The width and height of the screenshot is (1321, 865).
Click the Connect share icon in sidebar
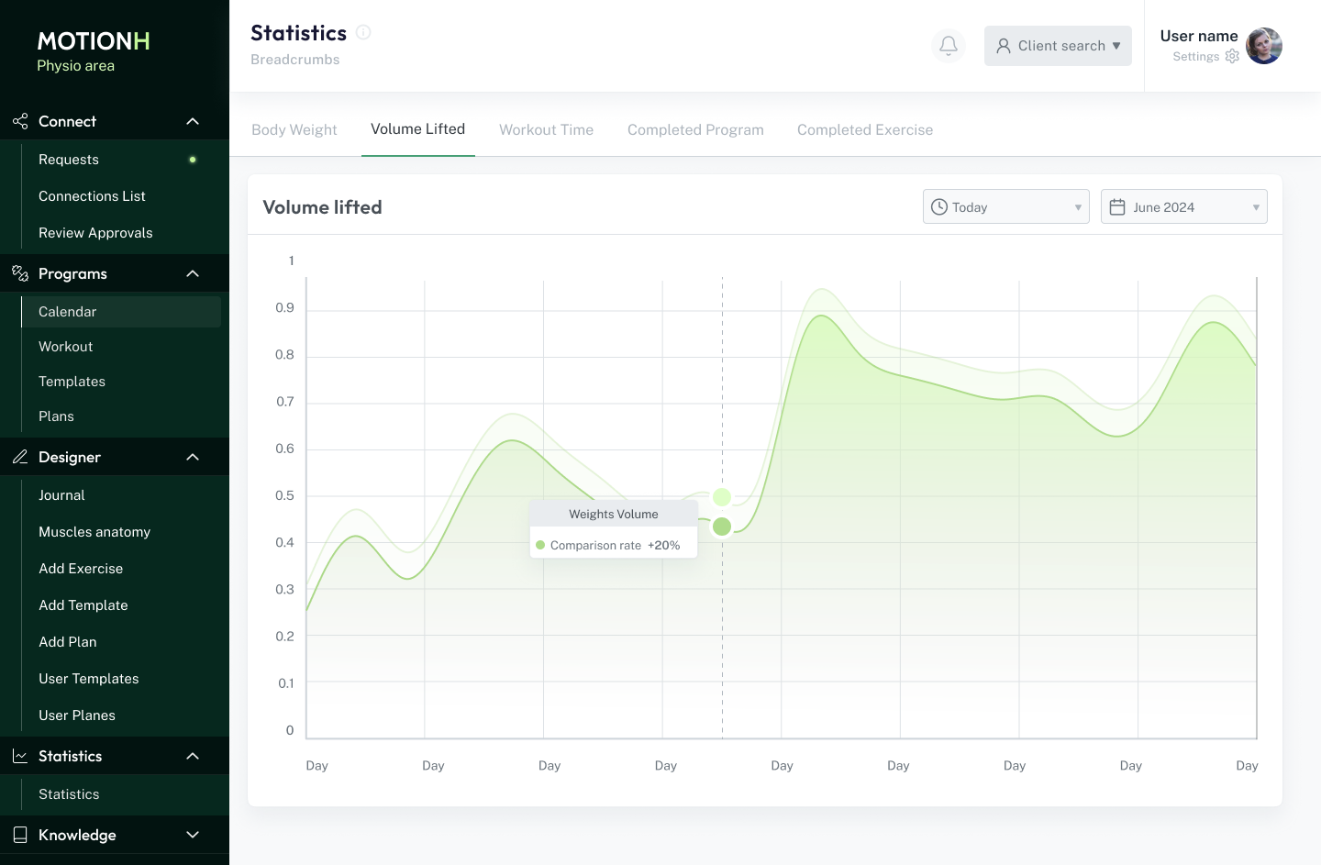coord(20,121)
